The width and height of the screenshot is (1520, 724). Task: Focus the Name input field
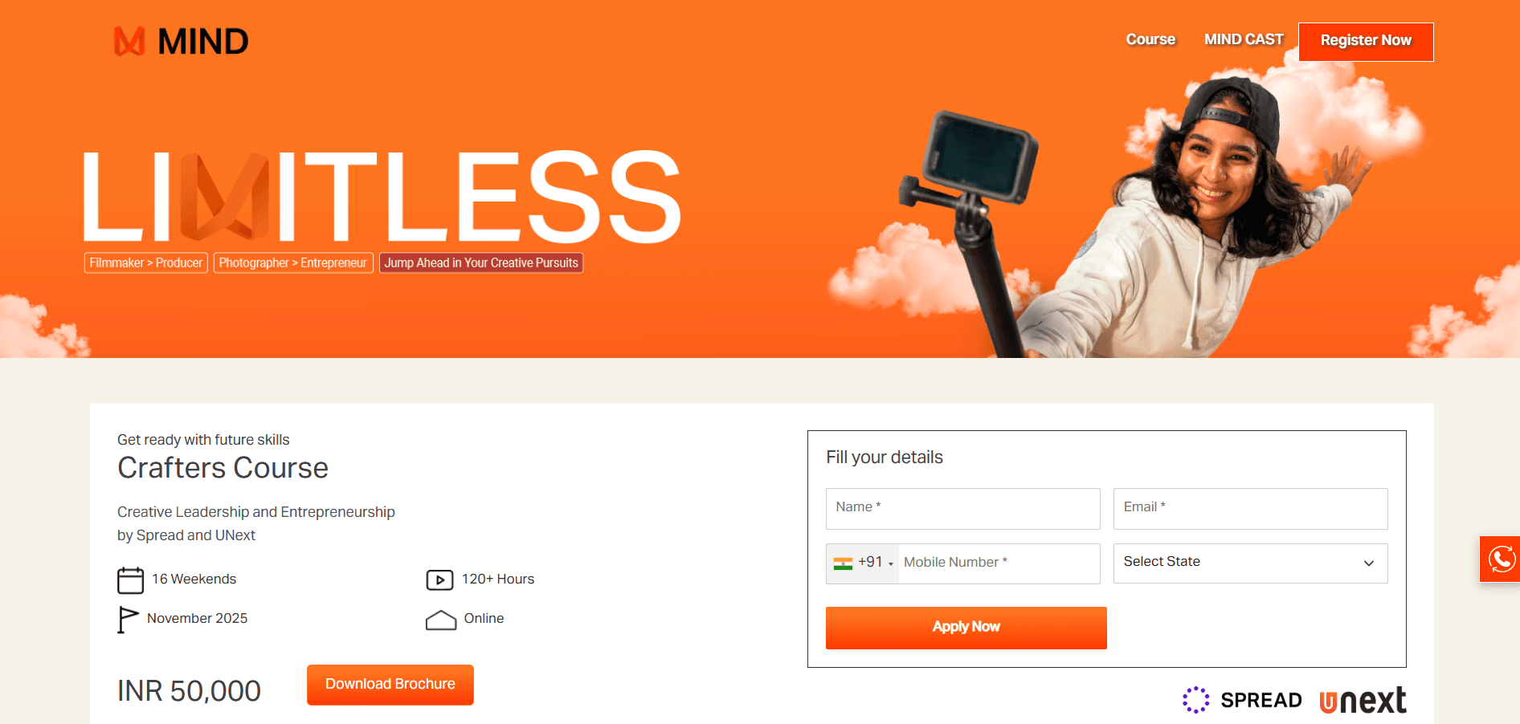click(x=962, y=508)
